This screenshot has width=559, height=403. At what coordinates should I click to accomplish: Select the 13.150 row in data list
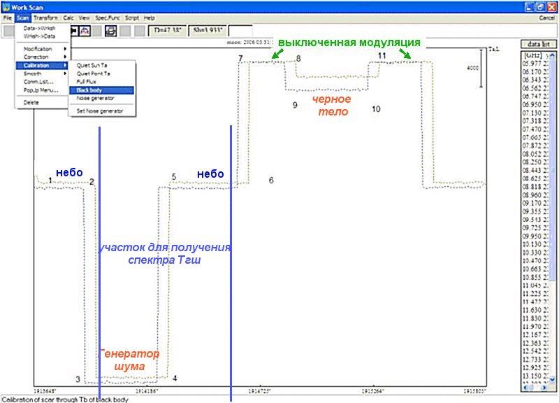pyautogui.click(x=535, y=376)
